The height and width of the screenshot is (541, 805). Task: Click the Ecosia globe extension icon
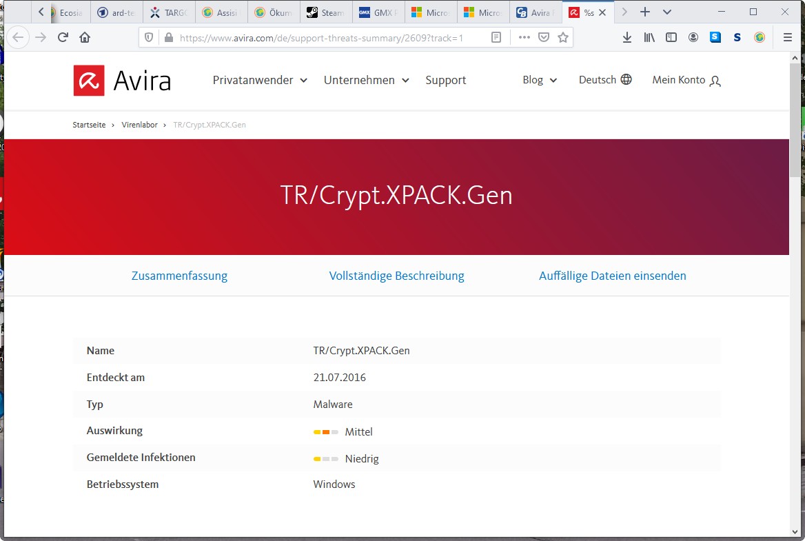760,37
